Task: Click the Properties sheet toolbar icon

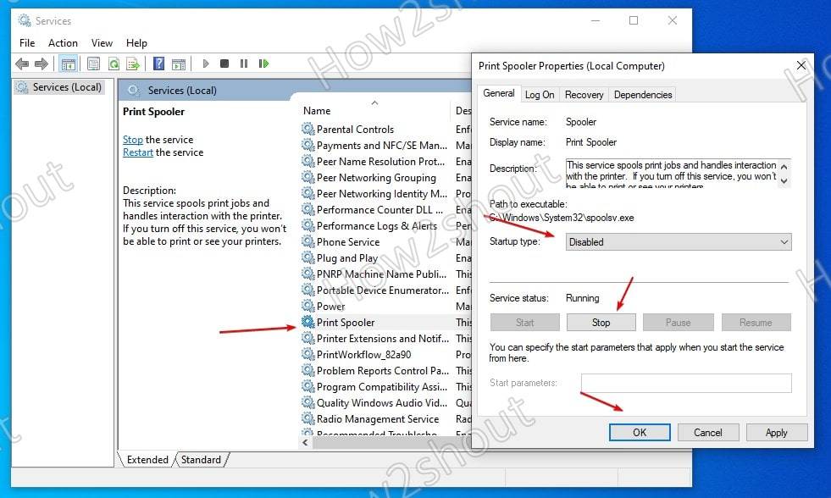Action: click(93, 64)
